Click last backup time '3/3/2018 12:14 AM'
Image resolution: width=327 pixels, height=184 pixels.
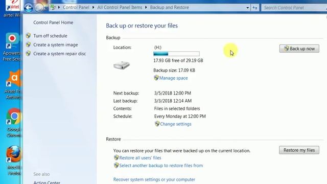click(x=173, y=101)
